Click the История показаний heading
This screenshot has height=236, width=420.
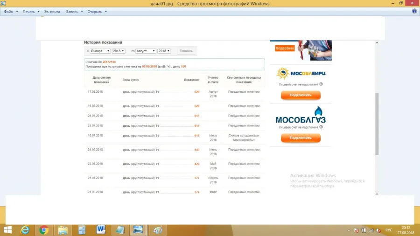pos(103,42)
